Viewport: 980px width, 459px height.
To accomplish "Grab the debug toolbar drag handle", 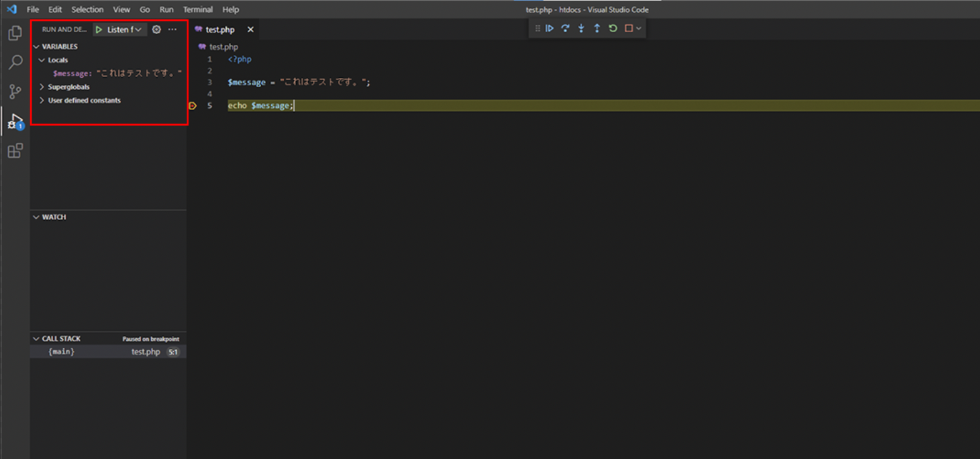I will click(537, 28).
